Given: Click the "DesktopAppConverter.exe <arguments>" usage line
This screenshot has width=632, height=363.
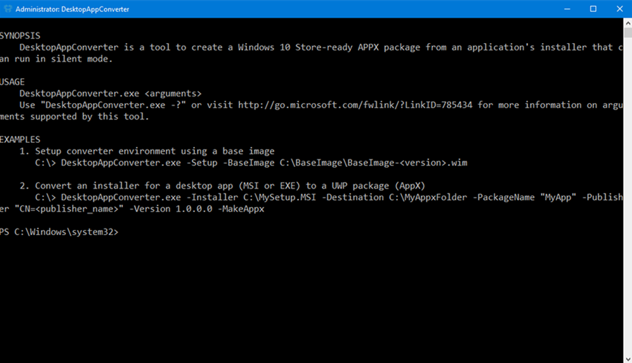Looking at the screenshot, I should 110,94.
